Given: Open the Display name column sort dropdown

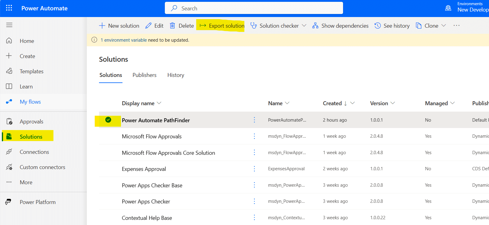Looking at the screenshot, I should [x=159, y=103].
